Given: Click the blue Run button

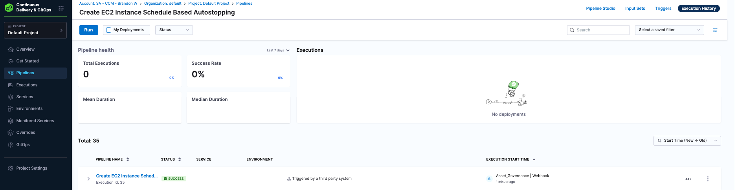Looking at the screenshot, I should [89, 30].
